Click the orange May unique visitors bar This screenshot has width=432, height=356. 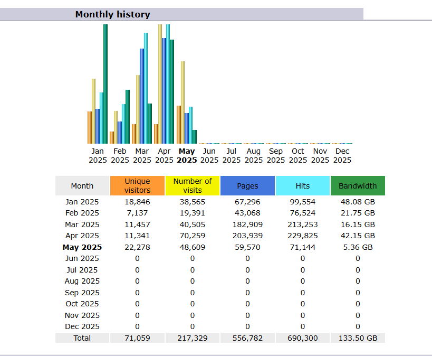point(179,125)
